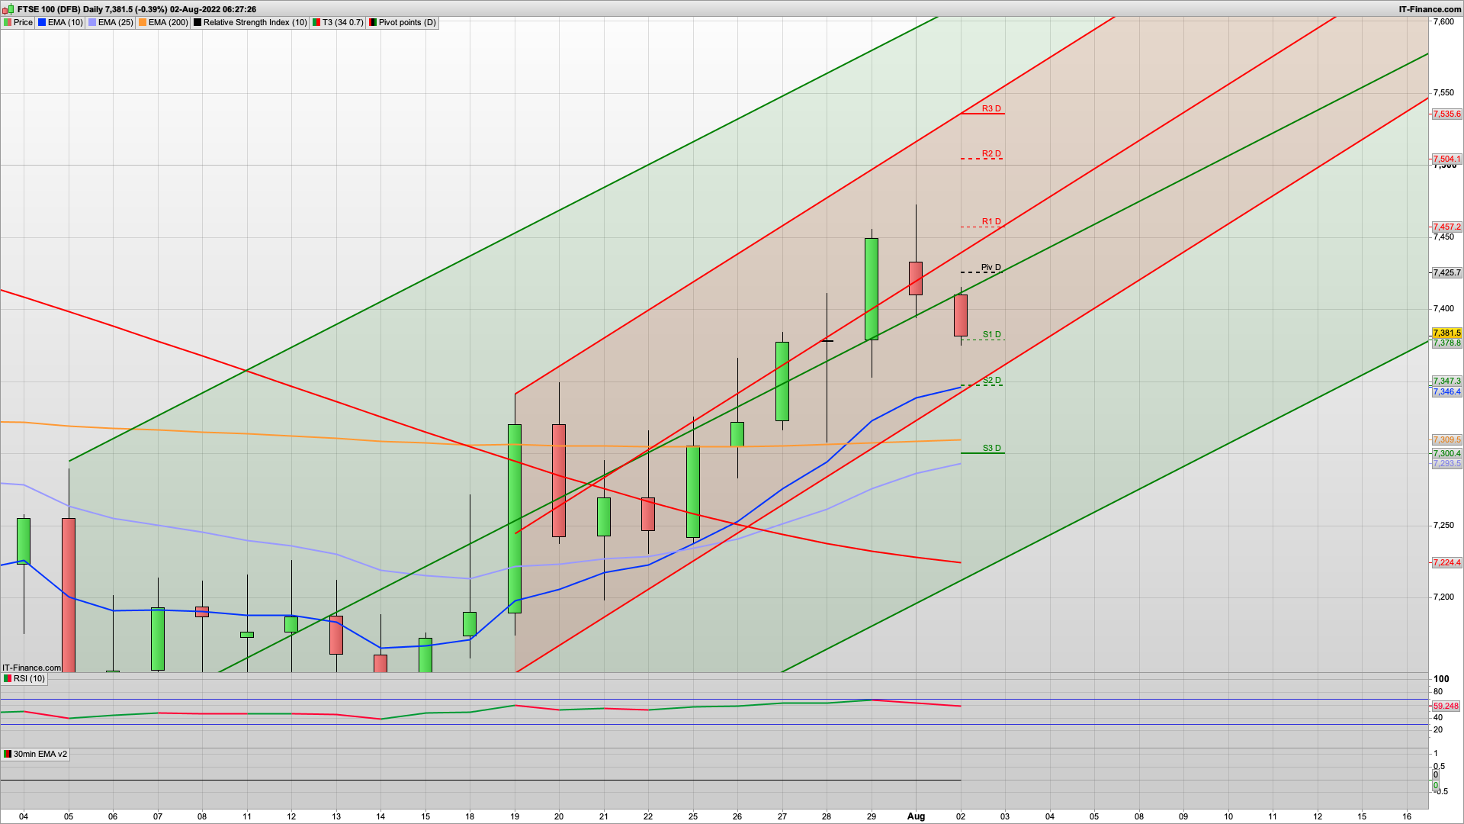The width and height of the screenshot is (1464, 824).
Task: Click the 7,550 axis price label
Action: pos(1443,92)
